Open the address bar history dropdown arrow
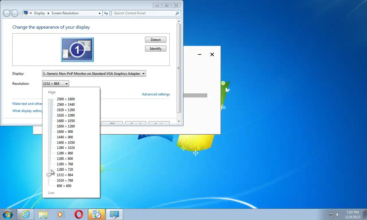 (x=99, y=13)
